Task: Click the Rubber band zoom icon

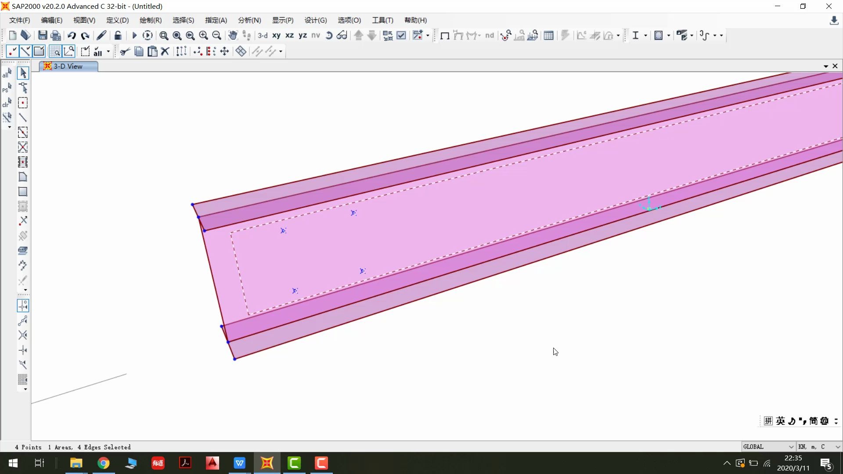Action: click(164, 36)
